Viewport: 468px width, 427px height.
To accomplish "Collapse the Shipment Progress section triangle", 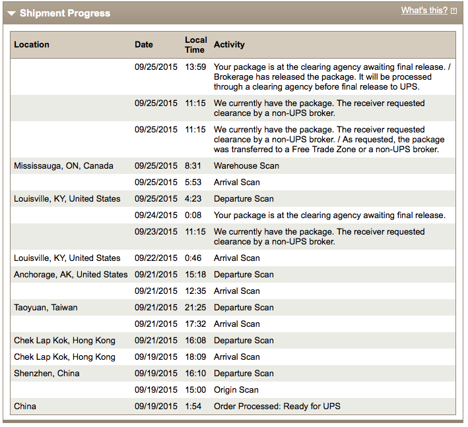I will click(12, 13).
